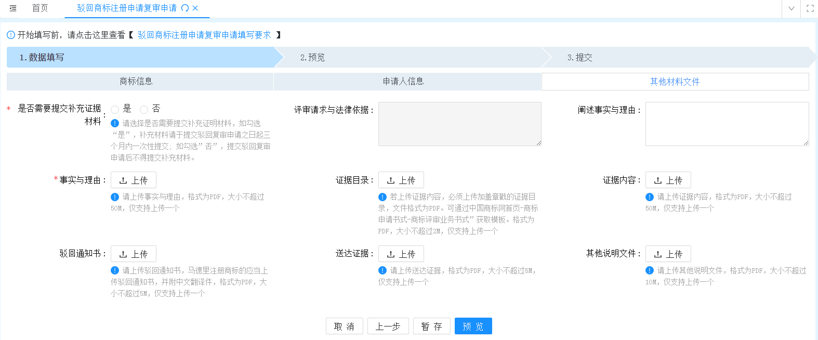
Task: Upload the 驳回通知书 file
Action: coord(134,254)
